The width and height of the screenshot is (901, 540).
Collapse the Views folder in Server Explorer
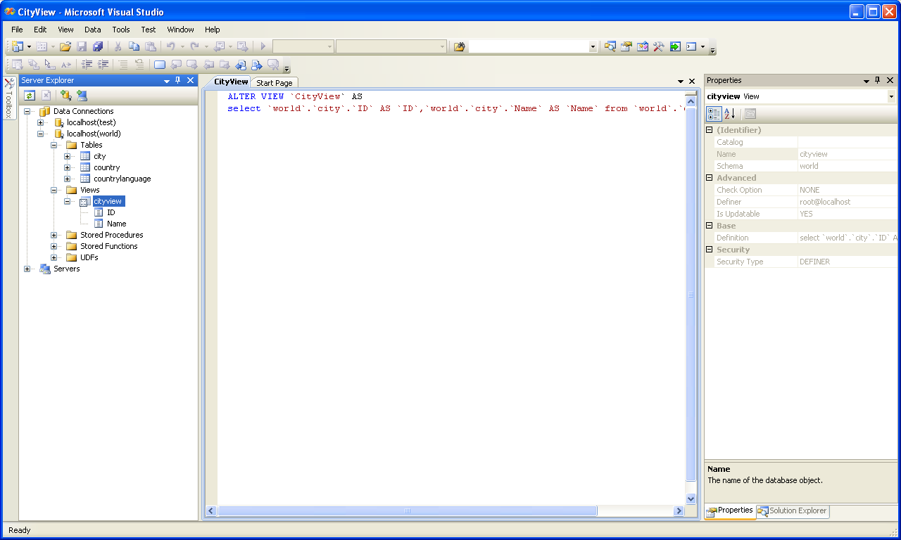tap(54, 190)
